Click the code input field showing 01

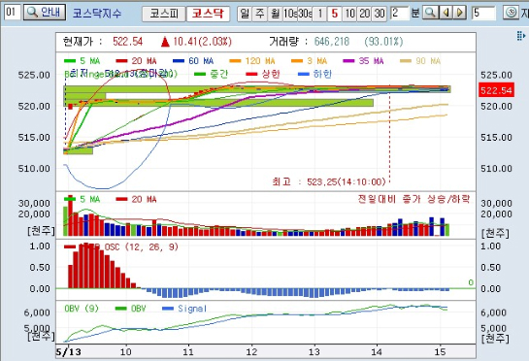13,13
